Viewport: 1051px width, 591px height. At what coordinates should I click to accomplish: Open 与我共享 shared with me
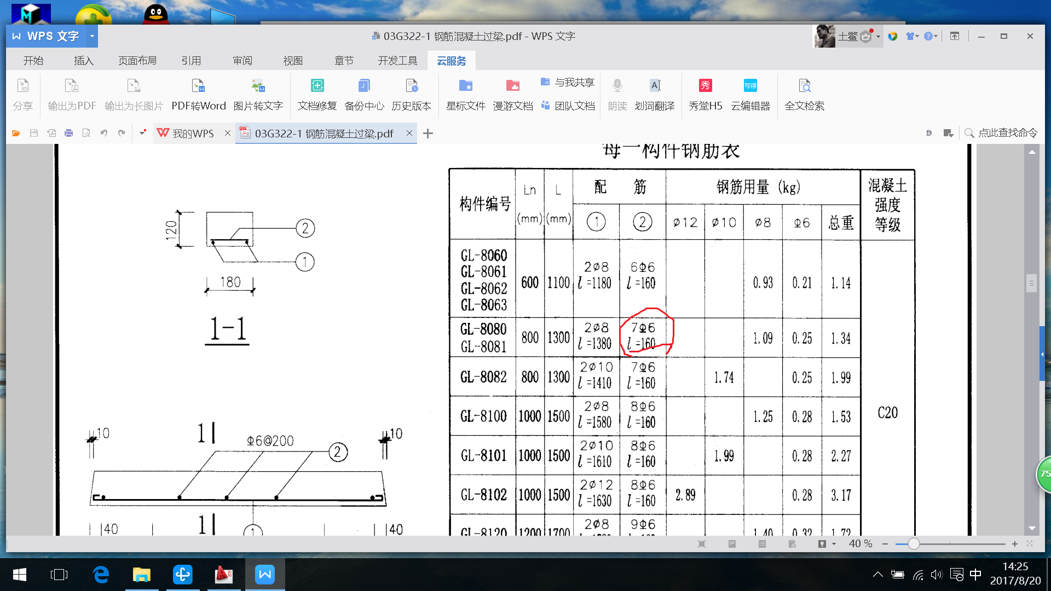[568, 82]
